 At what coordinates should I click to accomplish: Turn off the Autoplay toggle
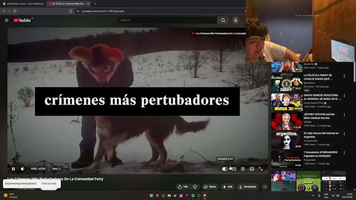(x=225, y=169)
